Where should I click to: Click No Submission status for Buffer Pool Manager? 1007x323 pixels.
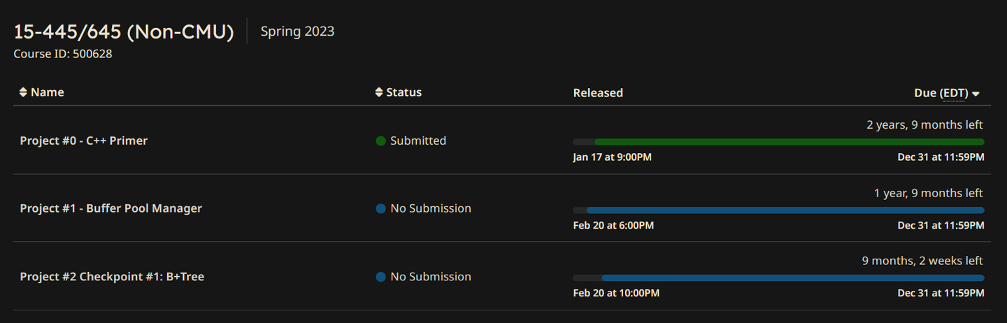[431, 208]
